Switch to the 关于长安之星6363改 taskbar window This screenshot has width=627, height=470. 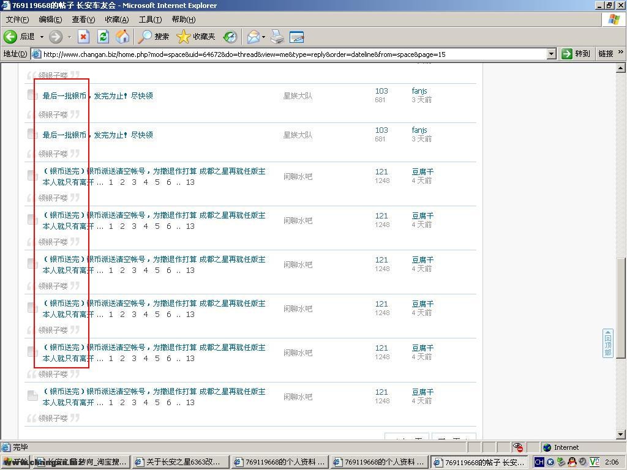[x=181, y=462]
